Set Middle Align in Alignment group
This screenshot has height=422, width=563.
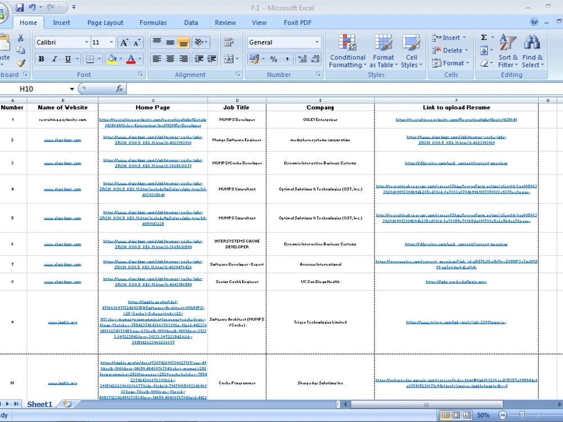pos(170,42)
